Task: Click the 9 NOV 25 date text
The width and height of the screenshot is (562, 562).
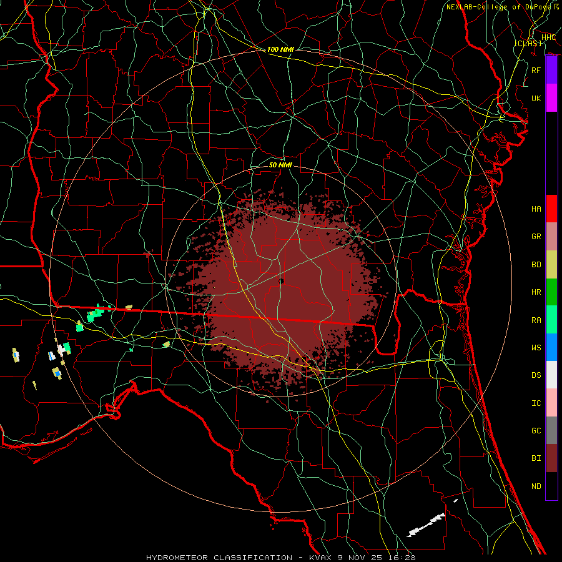Action: pos(360,558)
